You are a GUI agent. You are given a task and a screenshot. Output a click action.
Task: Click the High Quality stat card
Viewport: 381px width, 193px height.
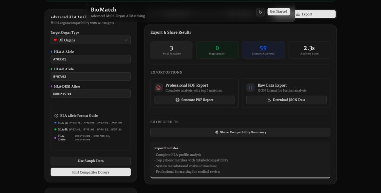coord(217,50)
